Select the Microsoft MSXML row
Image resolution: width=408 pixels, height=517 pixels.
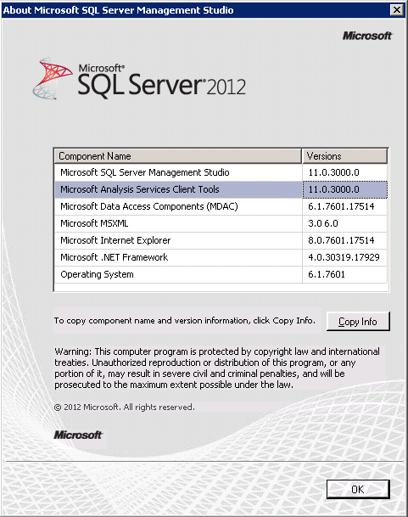(x=221, y=223)
